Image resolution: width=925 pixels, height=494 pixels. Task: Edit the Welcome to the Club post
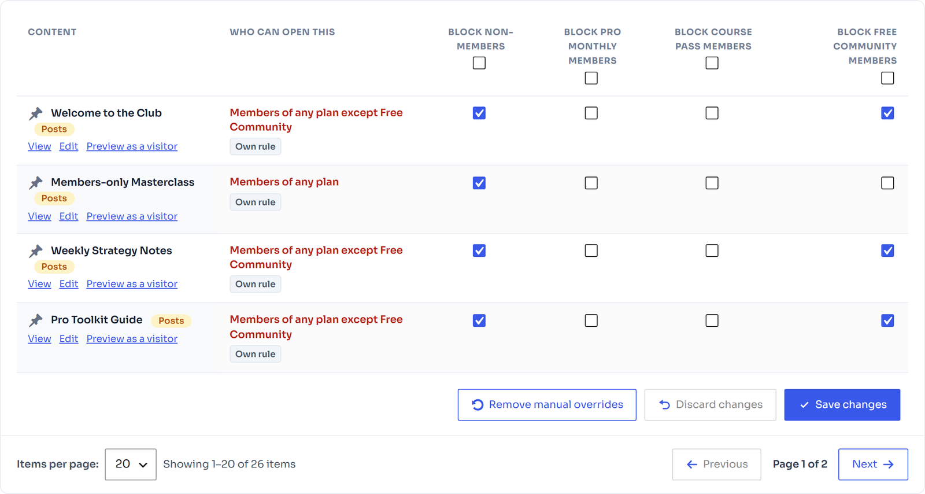[69, 146]
